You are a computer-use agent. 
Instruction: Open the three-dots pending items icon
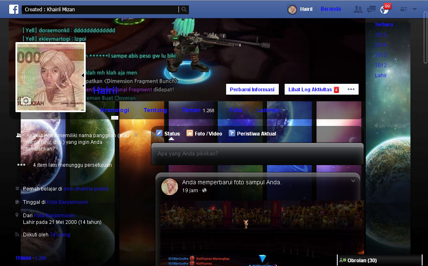[x=21, y=165]
